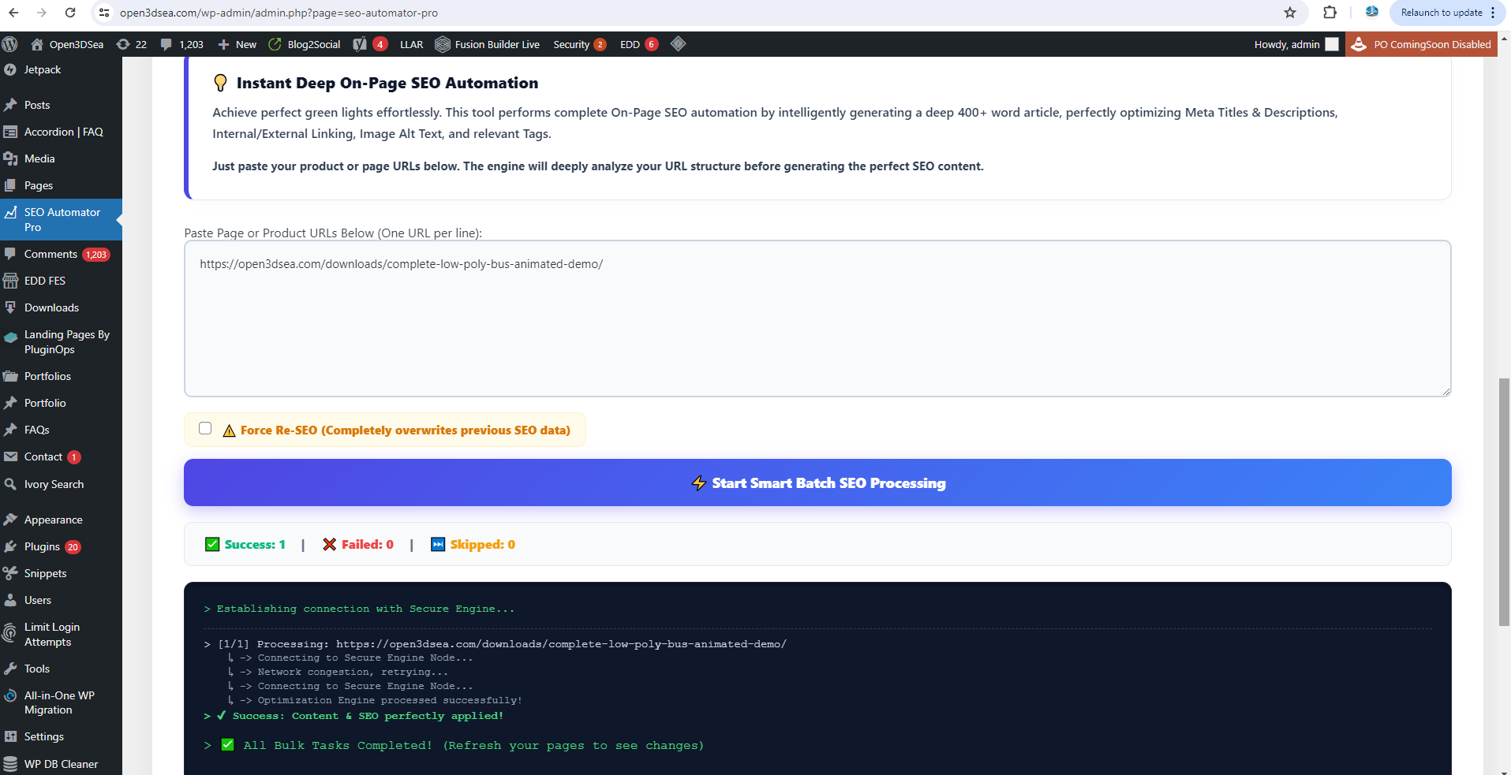
Task: Click the diamond icon in the admin bar
Action: coord(678,44)
